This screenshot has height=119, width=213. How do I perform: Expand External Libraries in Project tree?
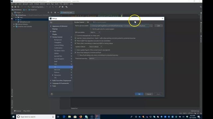pyautogui.click(x=14, y=24)
